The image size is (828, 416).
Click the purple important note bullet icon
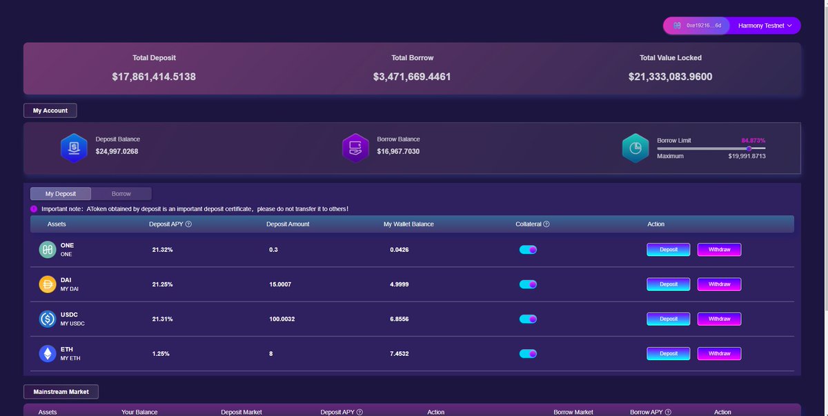tap(34, 208)
